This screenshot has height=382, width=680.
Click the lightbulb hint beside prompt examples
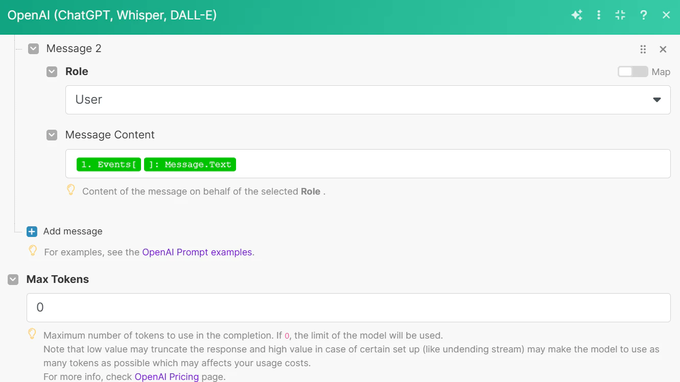coord(33,251)
